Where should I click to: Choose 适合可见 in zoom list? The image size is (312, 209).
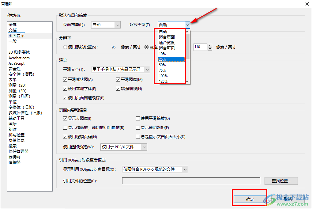click(171, 48)
